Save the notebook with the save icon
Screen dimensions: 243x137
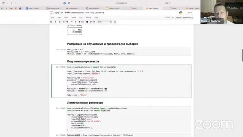(51, 22)
